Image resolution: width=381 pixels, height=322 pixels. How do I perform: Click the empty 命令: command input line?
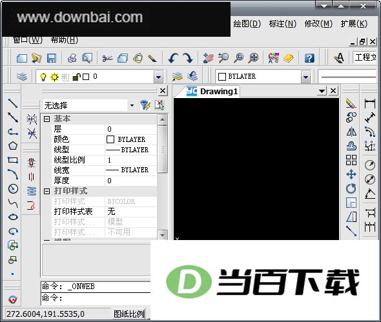click(96, 298)
